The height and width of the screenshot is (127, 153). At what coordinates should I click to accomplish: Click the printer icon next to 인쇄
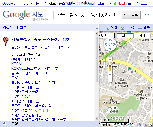click(108, 28)
